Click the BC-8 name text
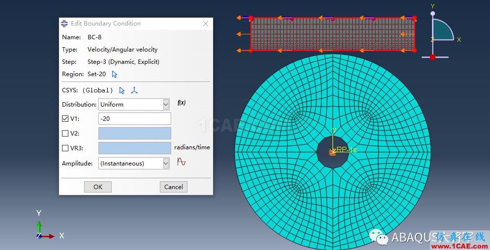Screen dimensions: 490x250 pyautogui.click(x=94, y=37)
